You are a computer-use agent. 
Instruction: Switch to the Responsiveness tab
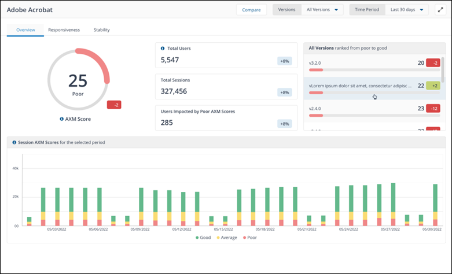64,29
